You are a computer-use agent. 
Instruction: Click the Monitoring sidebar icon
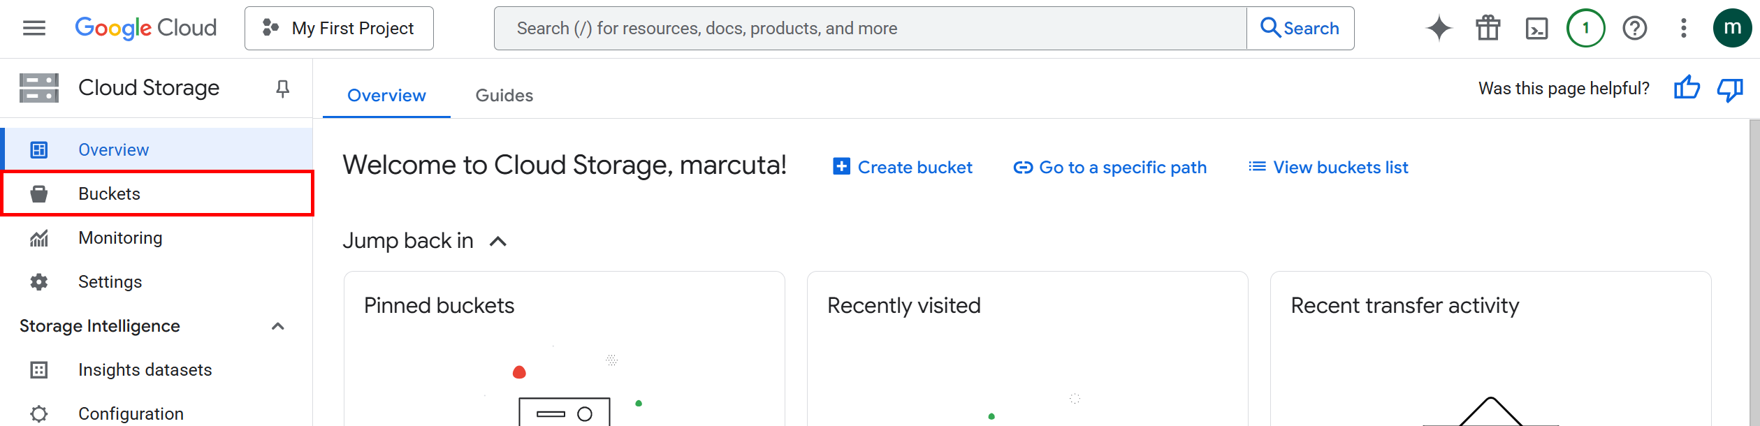(38, 237)
